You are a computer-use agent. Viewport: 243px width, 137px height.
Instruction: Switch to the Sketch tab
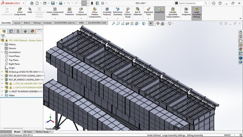(x=27, y=23)
